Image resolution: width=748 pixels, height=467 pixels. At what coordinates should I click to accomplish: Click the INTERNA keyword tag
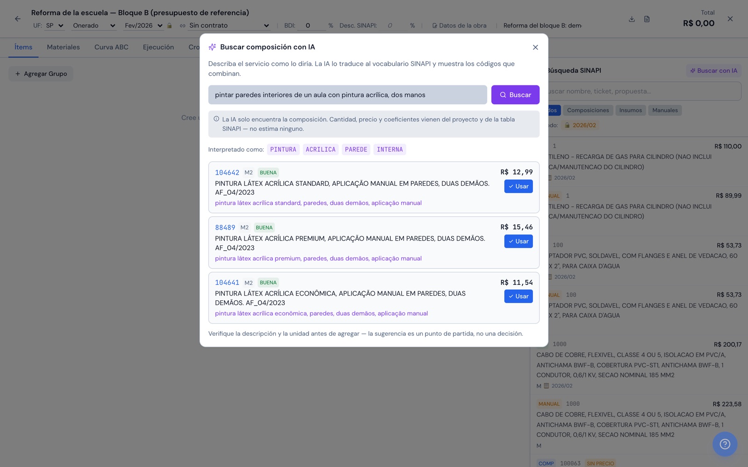[x=390, y=149]
